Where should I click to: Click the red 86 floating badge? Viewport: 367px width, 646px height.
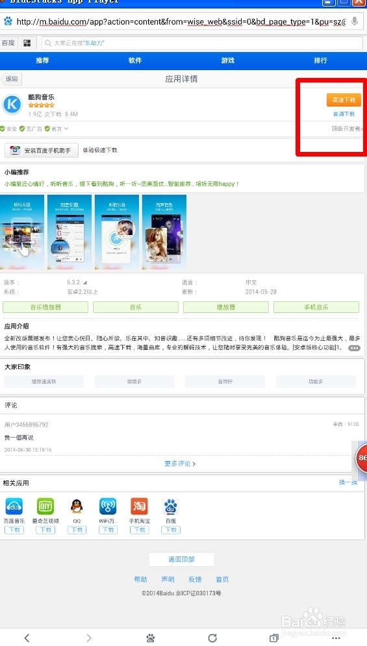(361, 458)
